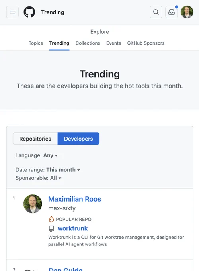The image size is (199, 271).
Task: Go to the Events tab
Action: coord(113,43)
